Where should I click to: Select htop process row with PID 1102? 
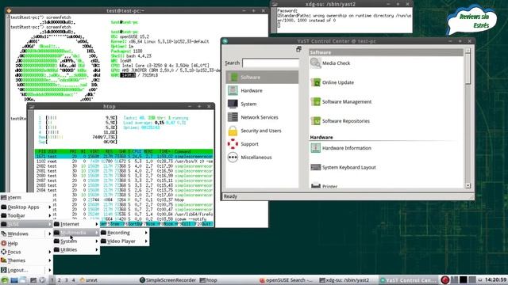point(124,161)
